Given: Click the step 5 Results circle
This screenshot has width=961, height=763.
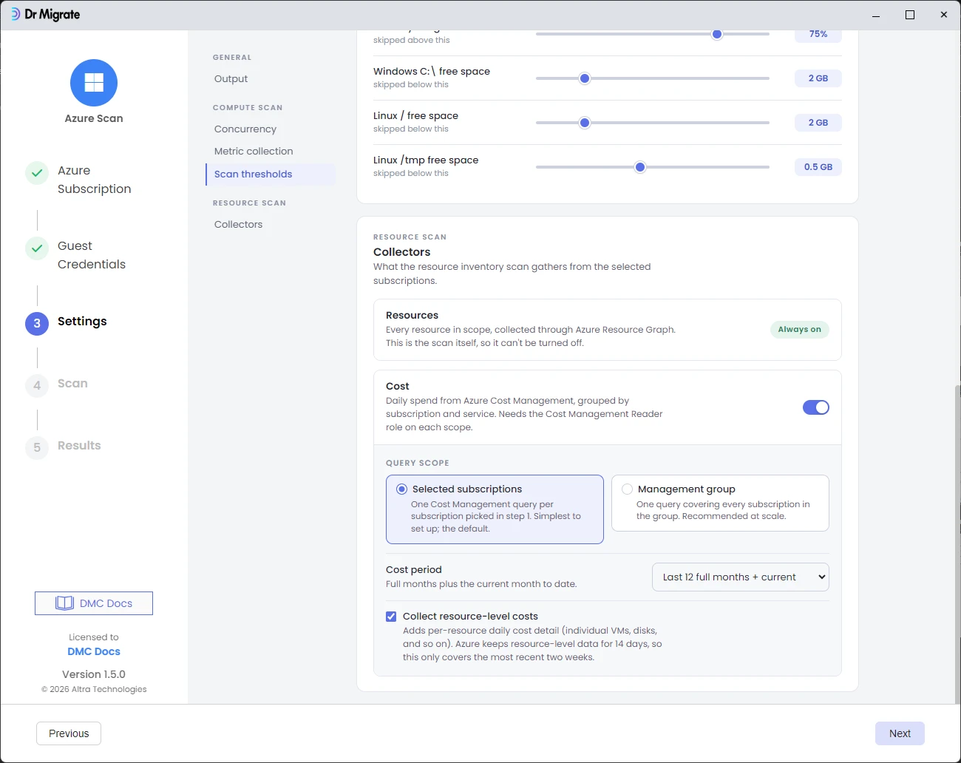Looking at the screenshot, I should point(37,448).
